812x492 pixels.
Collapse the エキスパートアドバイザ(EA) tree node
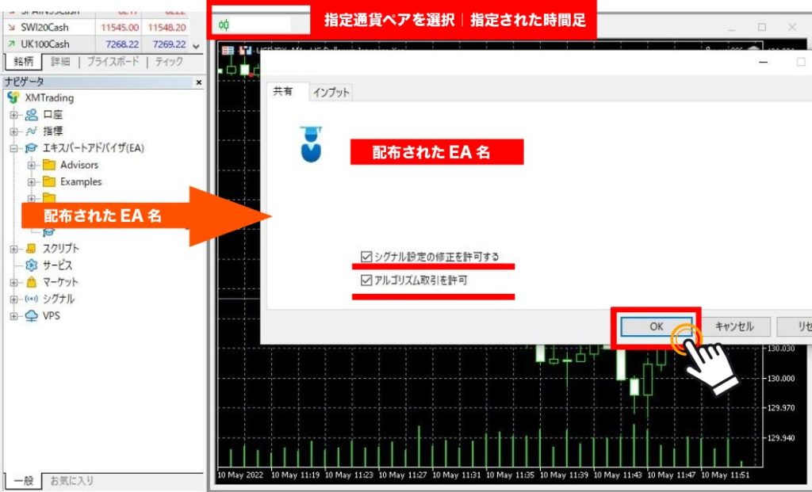(x=14, y=148)
